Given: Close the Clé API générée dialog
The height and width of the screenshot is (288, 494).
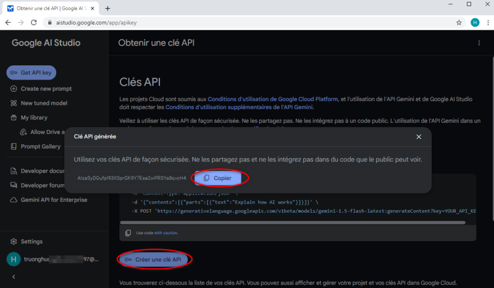Looking at the screenshot, I should coord(419,137).
